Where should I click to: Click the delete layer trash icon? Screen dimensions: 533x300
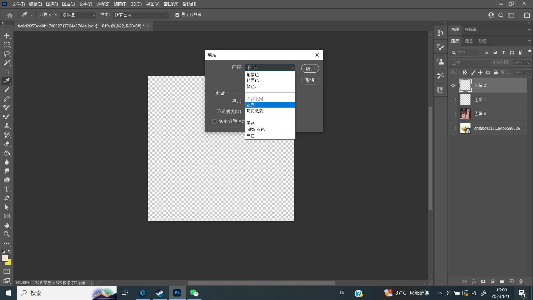521,281
